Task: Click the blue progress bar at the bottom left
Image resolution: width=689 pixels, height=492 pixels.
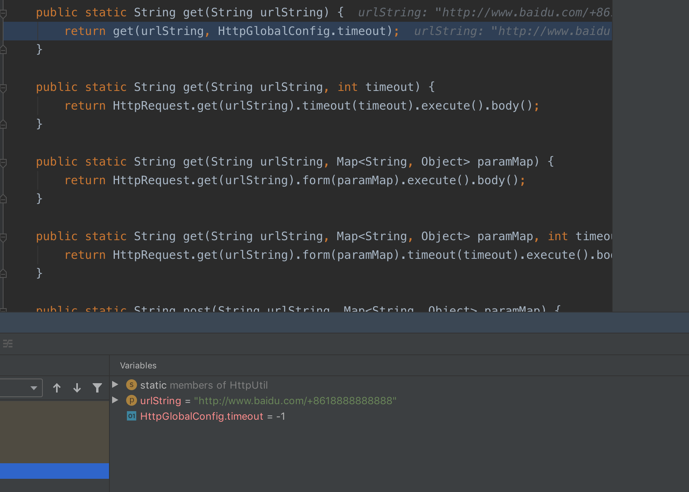Action: [x=54, y=471]
